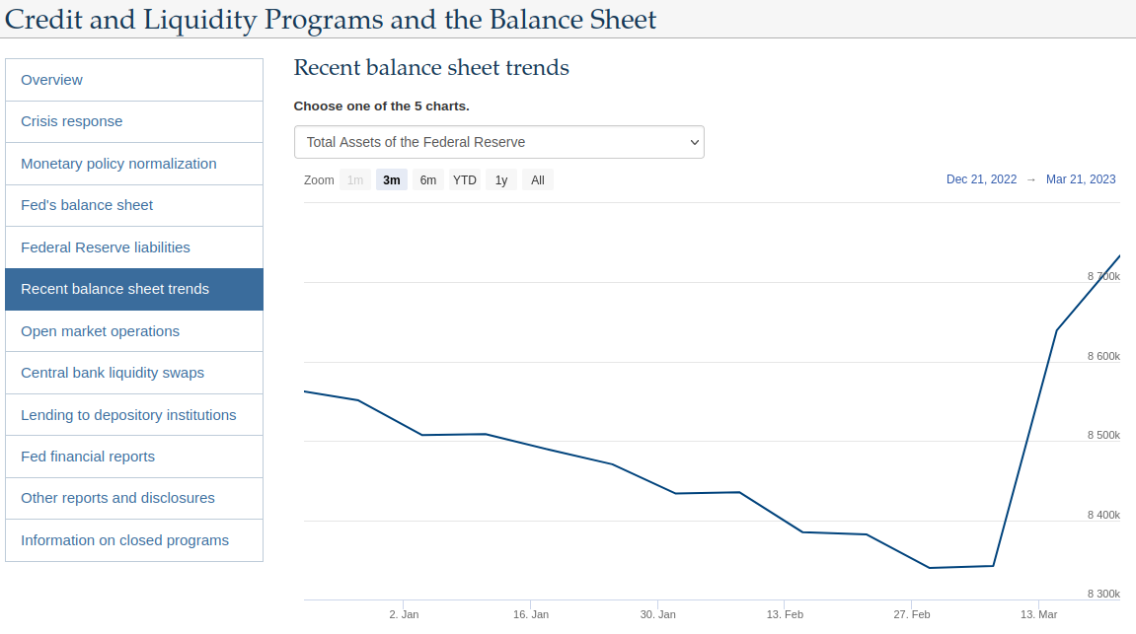Image resolution: width=1136 pixels, height=634 pixels.
Task: Select Recent balance sheet trends item
Action: (134, 289)
